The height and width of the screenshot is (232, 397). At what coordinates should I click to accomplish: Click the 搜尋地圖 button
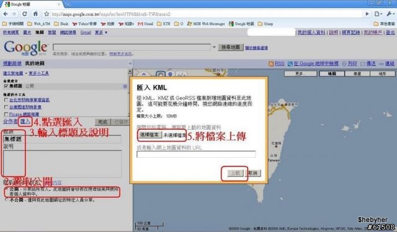[231, 47]
